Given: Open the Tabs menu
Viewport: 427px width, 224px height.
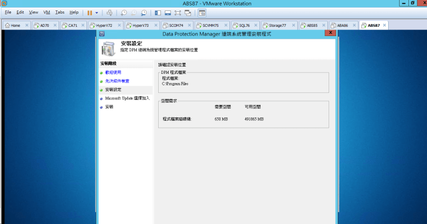Looking at the screenshot, I should pos(60,12).
